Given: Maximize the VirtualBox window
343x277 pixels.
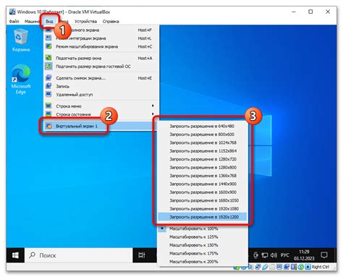Looking at the screenshot, I should pos(310,12).
